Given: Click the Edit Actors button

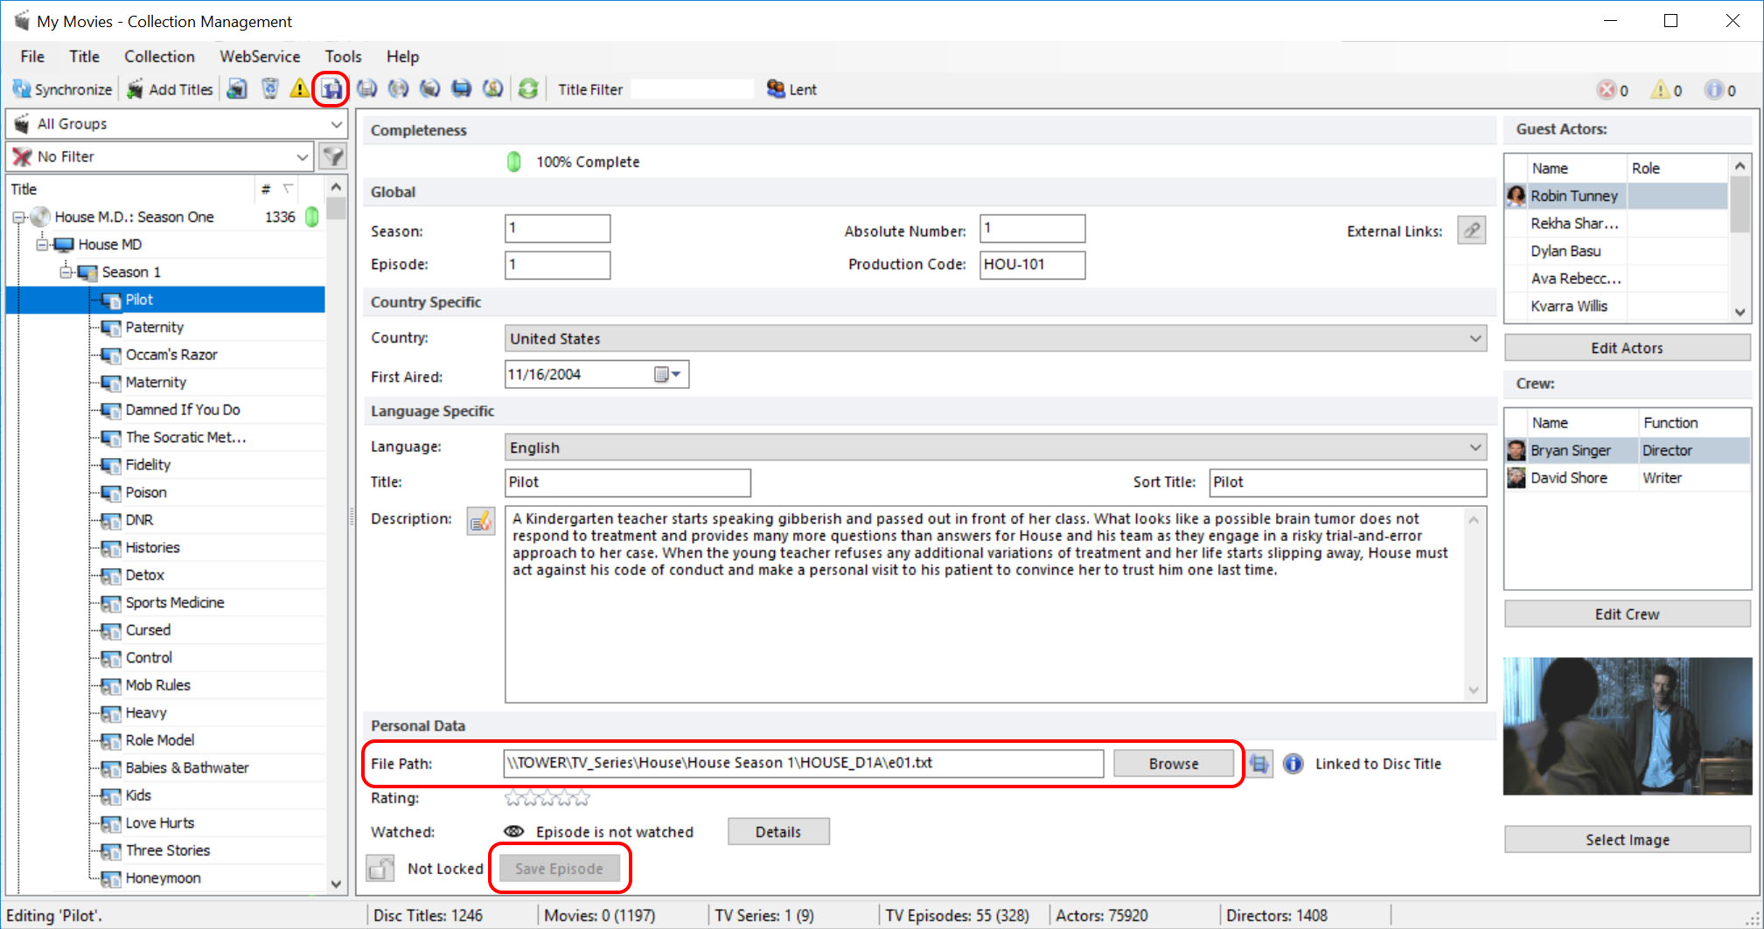Looking at the screenshot, I should pos(1627,348).
